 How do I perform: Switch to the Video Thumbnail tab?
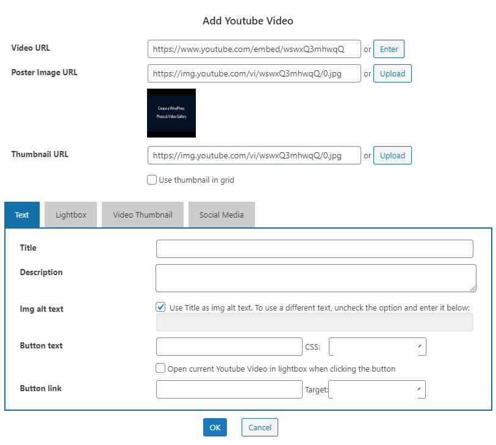pos(143,215)
